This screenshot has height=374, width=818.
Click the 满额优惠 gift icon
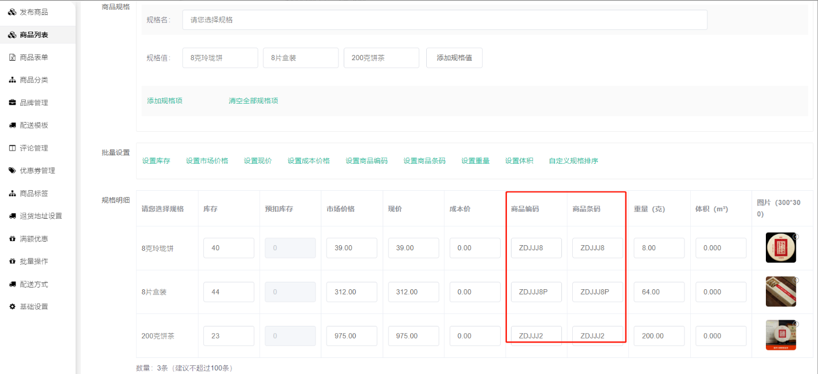(x=12, y=239)
